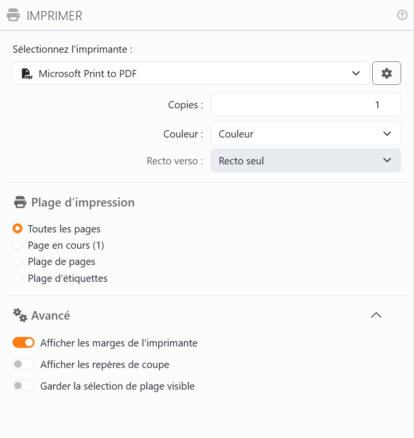Enable Garder la sélection de plage visible
Viewport: 414px width, 438px height.
[x=24, y=386]
